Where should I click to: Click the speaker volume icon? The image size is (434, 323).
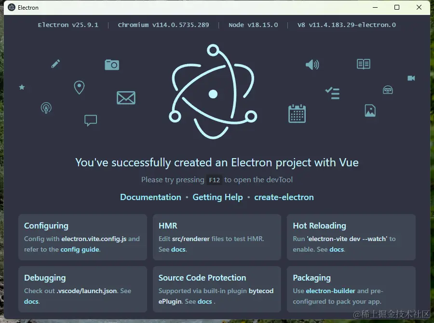[312, 65]
